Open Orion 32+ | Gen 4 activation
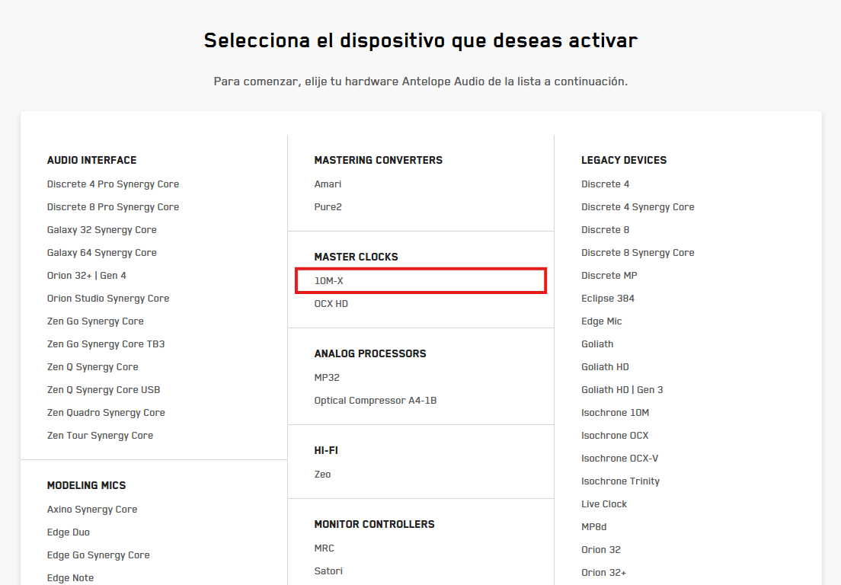The width and height of the screenshot is (841, 585). [86, 276]
